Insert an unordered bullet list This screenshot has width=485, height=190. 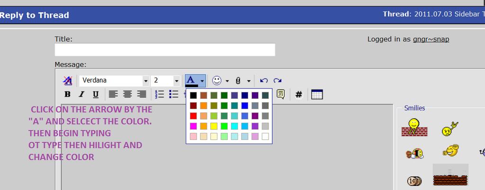pyautogui.click(x=174, y=94)
